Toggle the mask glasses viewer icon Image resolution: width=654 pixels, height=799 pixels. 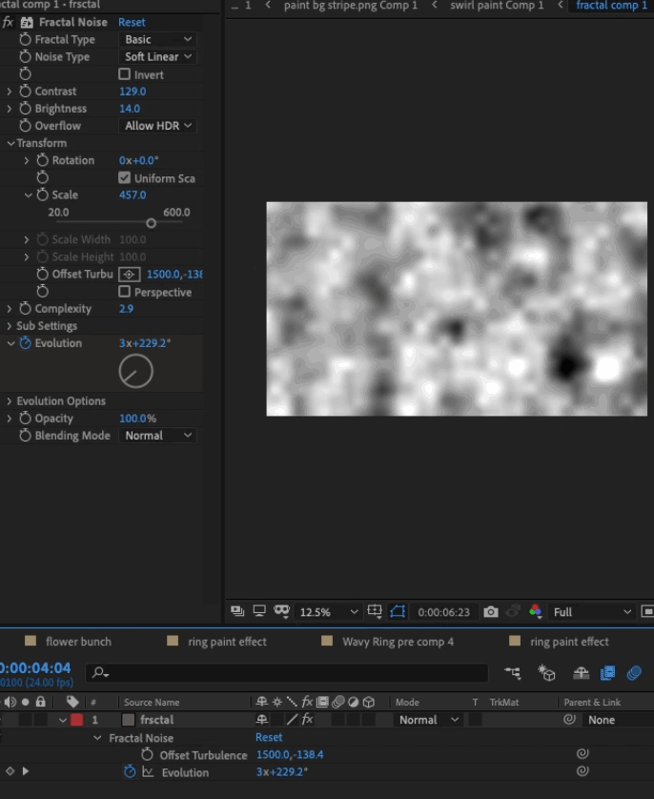coord(281,611)
